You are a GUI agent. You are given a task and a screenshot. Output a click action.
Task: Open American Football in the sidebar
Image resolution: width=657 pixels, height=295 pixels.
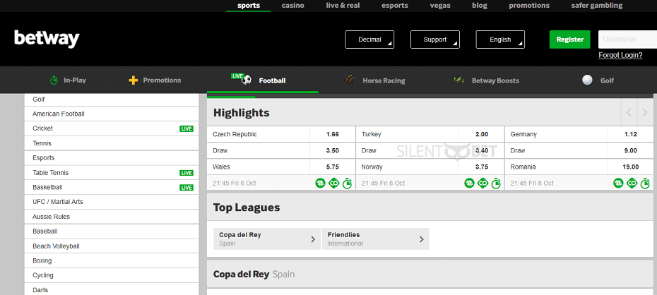112,114
